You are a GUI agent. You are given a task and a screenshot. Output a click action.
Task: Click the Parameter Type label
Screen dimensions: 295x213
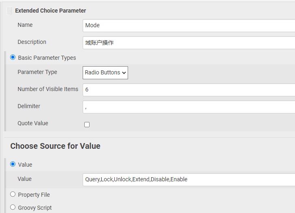37,72
